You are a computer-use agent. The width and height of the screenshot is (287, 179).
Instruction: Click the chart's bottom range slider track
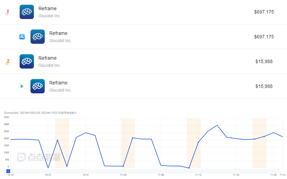[145, 171]
